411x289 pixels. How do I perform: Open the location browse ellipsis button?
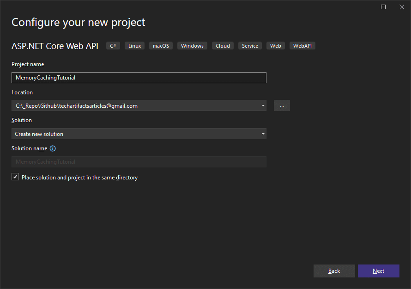pos(282,105)
